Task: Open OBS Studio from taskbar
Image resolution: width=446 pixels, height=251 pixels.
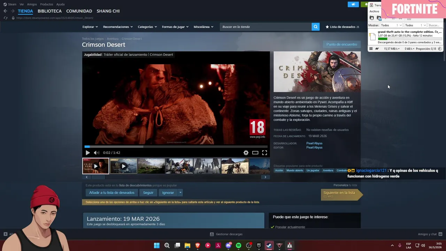Action: [249, 245]
